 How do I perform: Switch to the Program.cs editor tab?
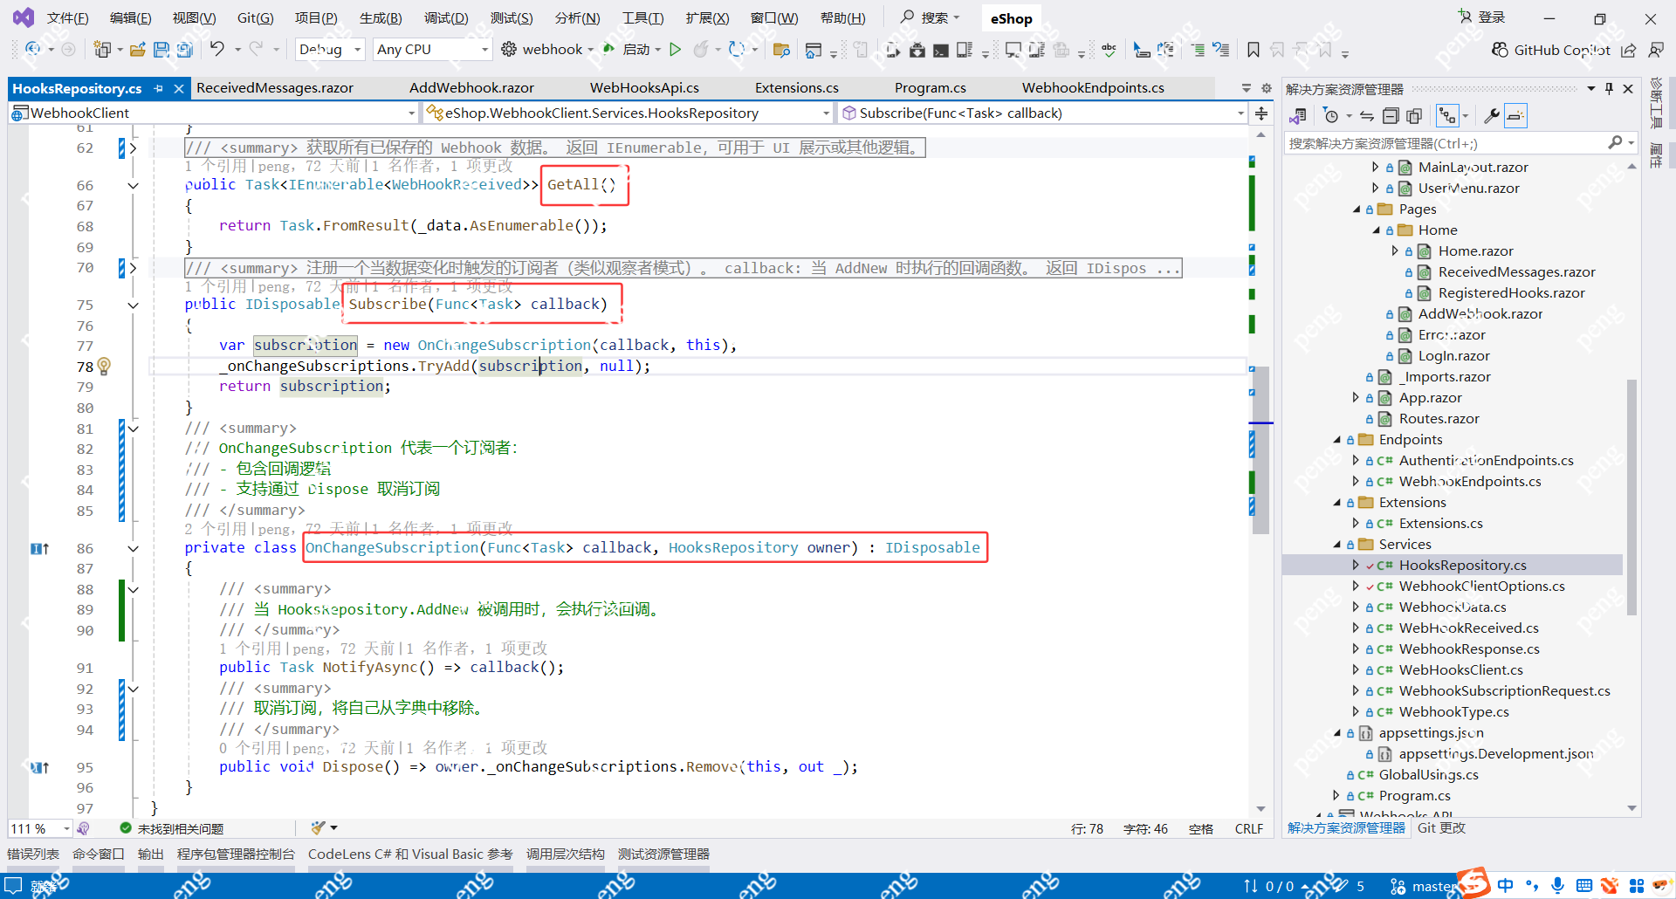(x=931, y=88)
